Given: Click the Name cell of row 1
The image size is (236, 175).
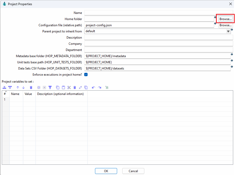Looking at the screenshot, I should coord(16,99).
